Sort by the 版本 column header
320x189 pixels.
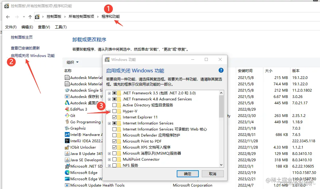(x=296, y=71)
